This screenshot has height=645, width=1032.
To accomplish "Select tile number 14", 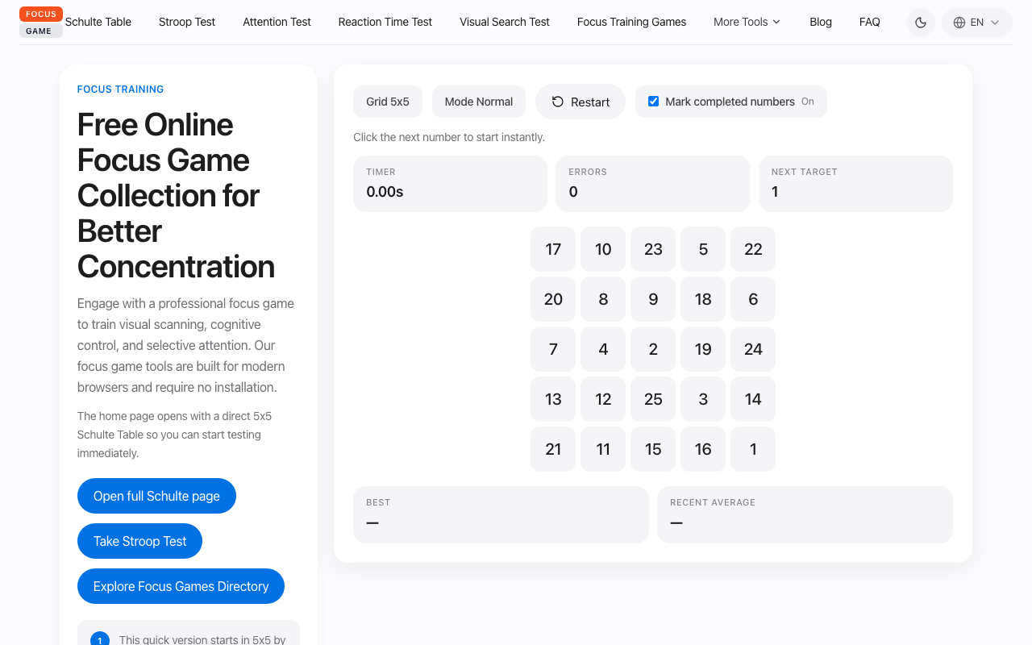I will coord(753,399).
